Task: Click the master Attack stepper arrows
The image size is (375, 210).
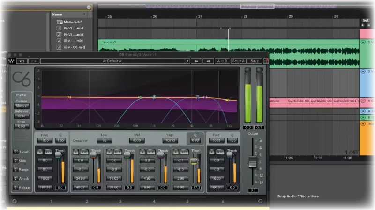Action: point(15,178)
